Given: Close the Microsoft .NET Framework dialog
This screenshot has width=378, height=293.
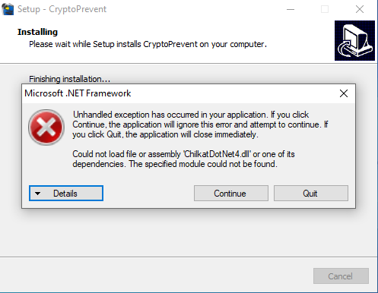Looking at the screenshot, I should pyautogui.click(x=344, y=93).
